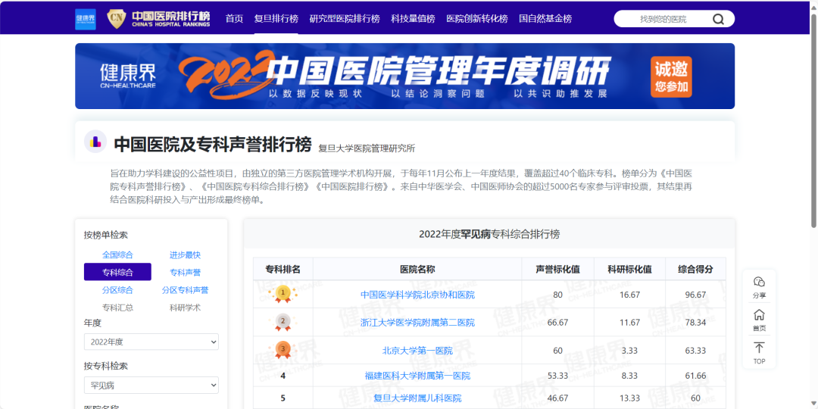This screenshot has height=409, width=818.
Task: Click the 健康界 blue logo icon
Action: click(x=86, y=19)
